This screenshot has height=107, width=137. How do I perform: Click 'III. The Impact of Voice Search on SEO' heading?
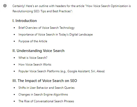click(x=45, y=81)
